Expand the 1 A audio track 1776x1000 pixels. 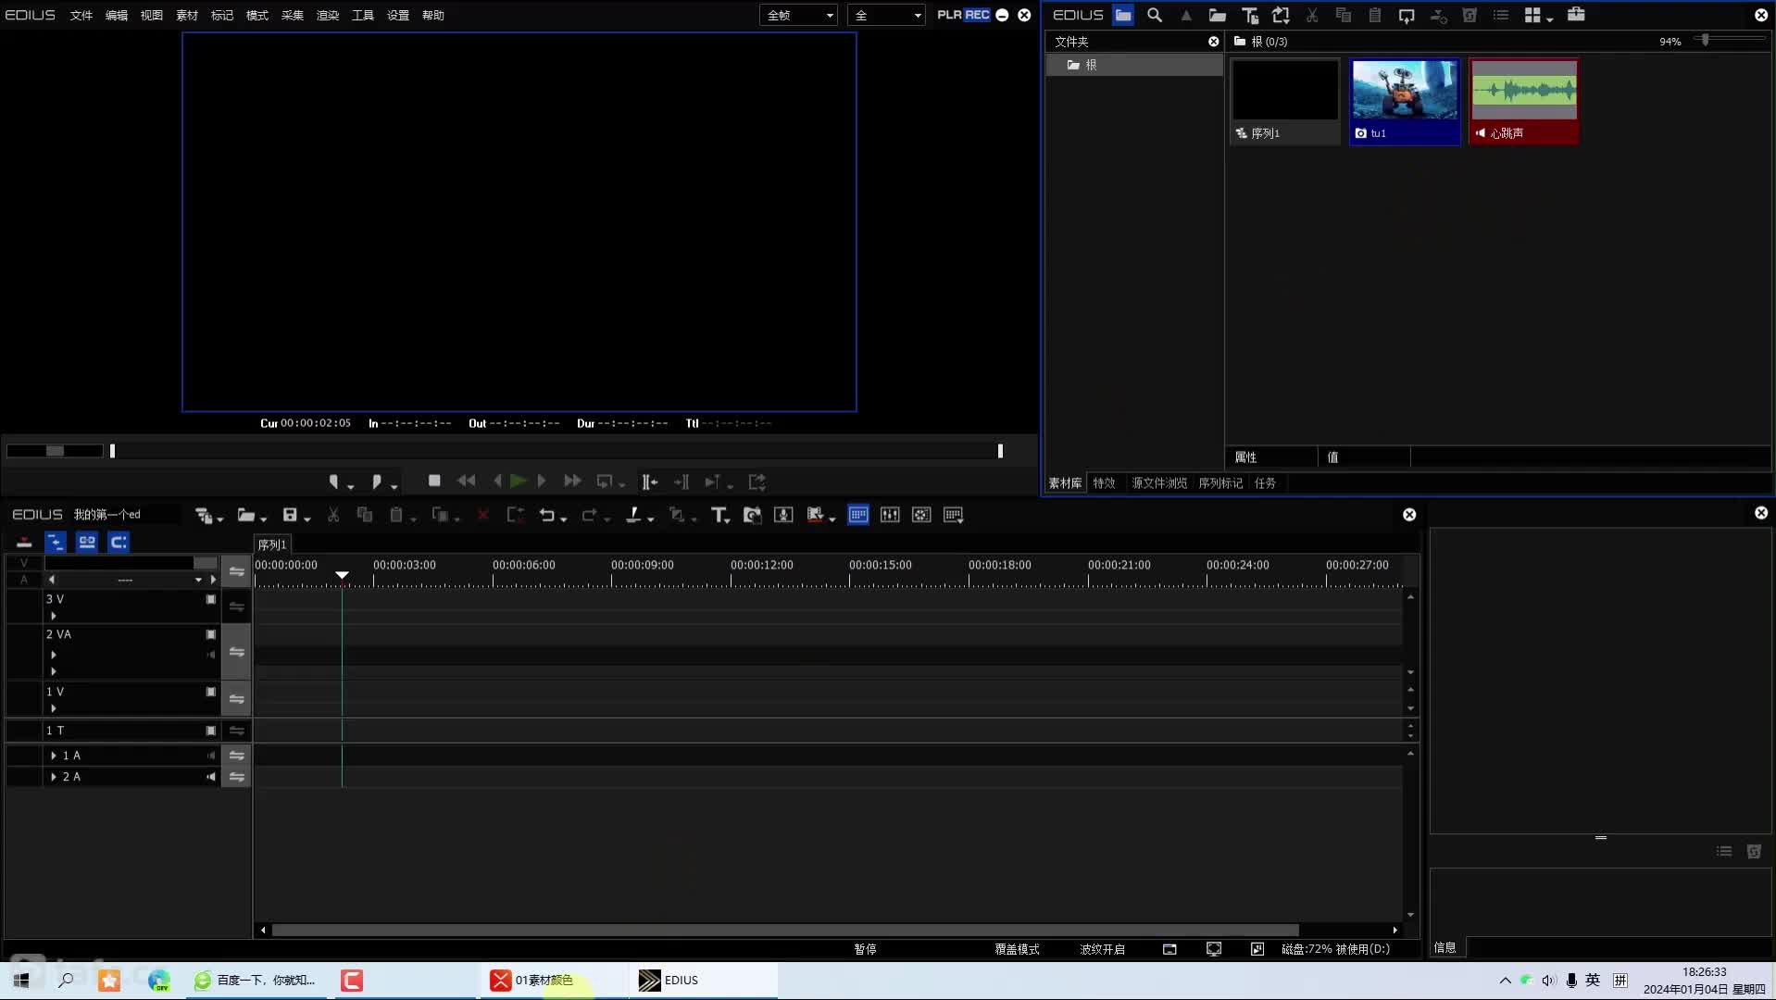click(x=54, y=756)
